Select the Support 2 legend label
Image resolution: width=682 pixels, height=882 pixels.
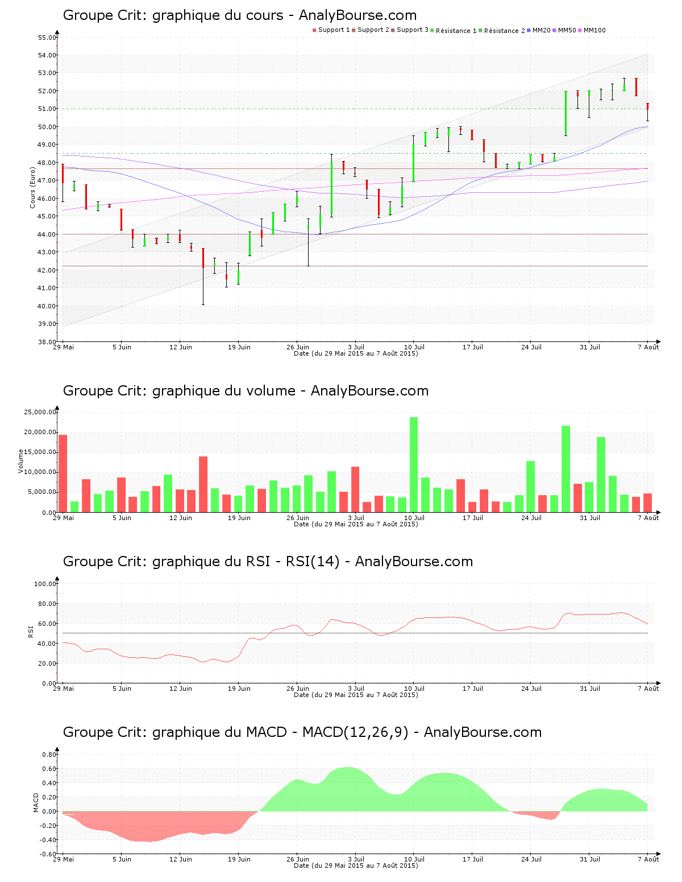pos(373,30)
